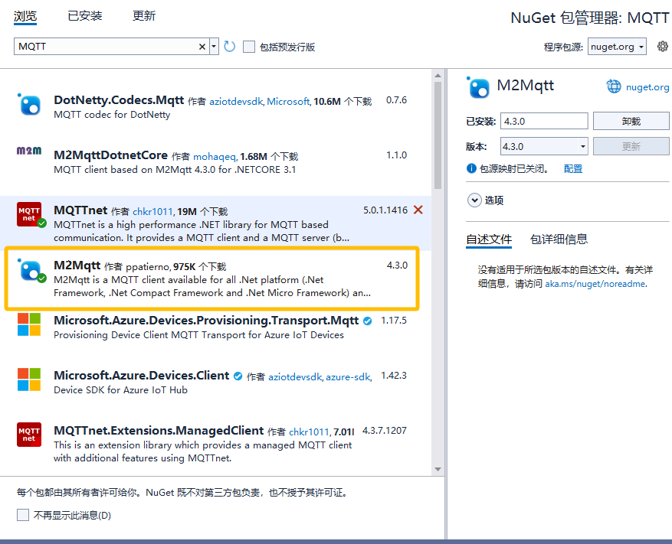Click the M2MqttDotnetCore m2m logo icon
Screen dimensions: 672x544
(29, 151)
